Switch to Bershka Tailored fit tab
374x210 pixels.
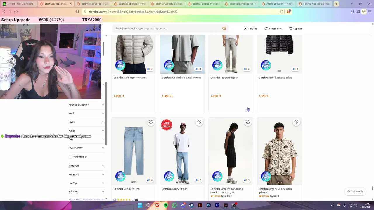tap(203, 4)
